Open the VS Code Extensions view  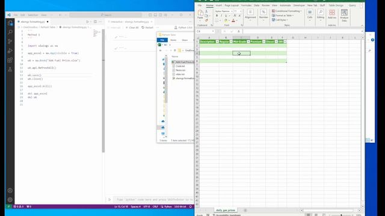tap(10, 60)
